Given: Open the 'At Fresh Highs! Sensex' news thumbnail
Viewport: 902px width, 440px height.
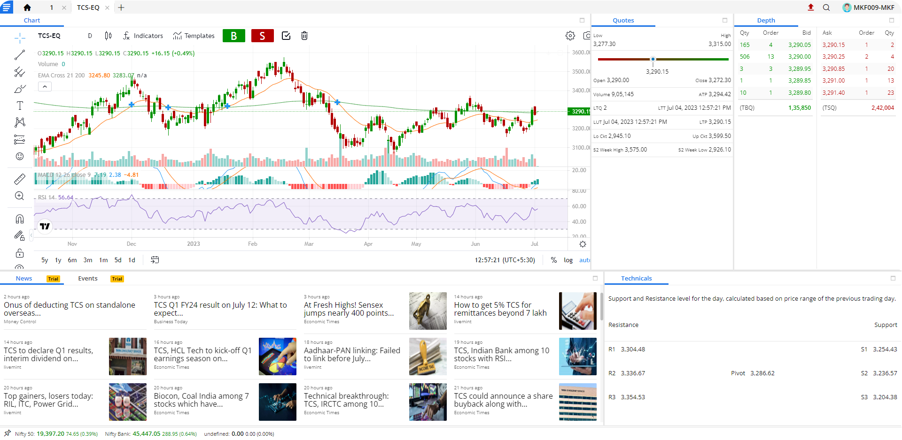Looking at the screenshot, I should pyautogui.click(x=428, y=311).
